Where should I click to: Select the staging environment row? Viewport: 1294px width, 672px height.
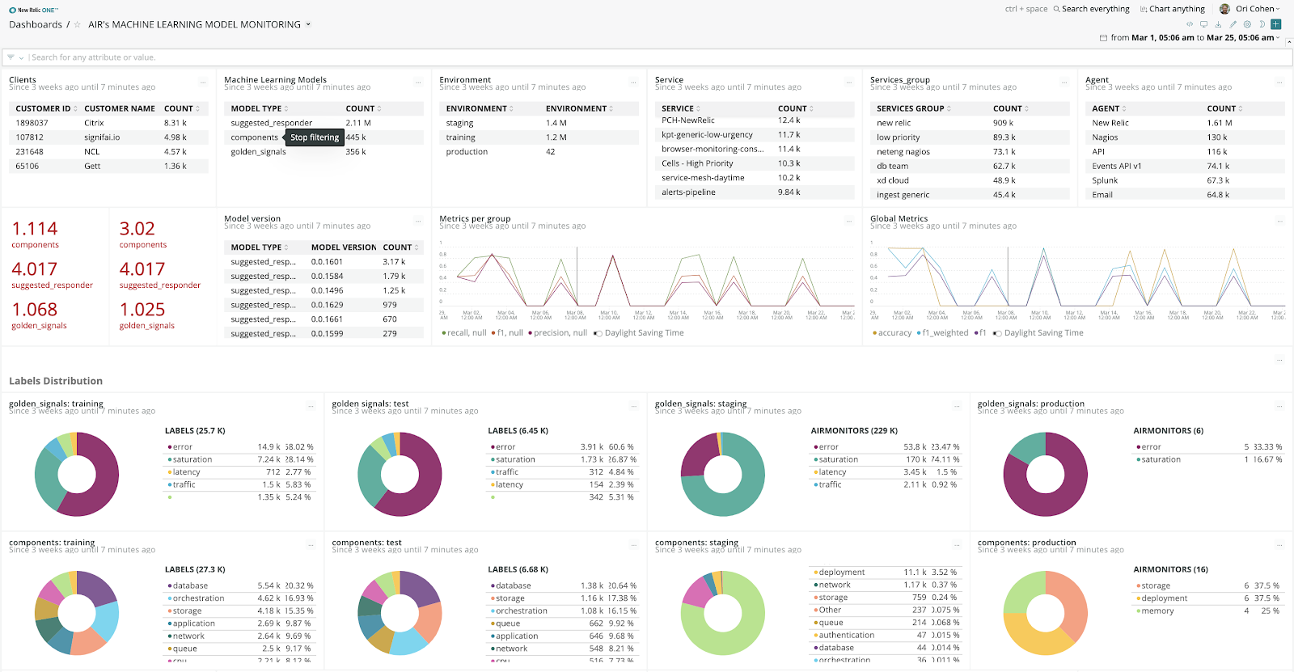(x=539, y=123)
